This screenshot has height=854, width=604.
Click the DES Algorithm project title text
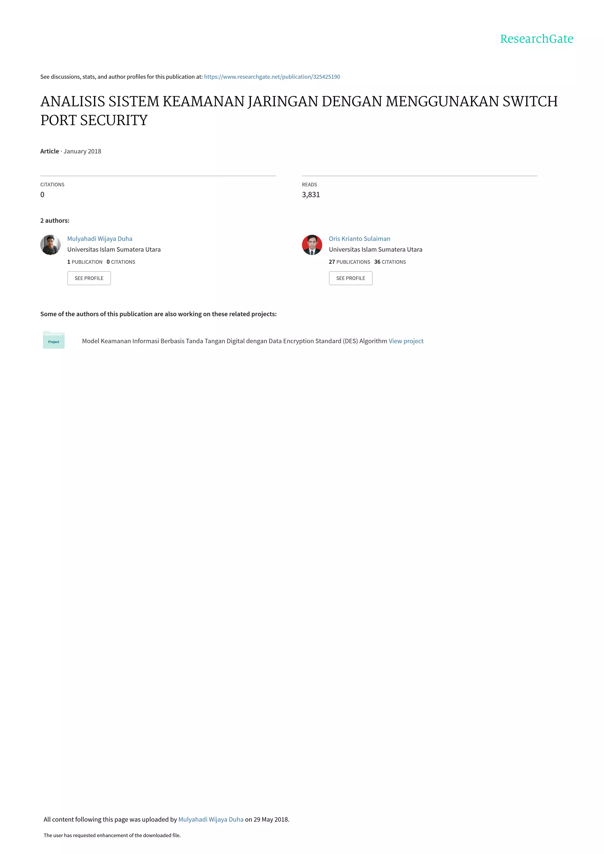coord(234,341)
